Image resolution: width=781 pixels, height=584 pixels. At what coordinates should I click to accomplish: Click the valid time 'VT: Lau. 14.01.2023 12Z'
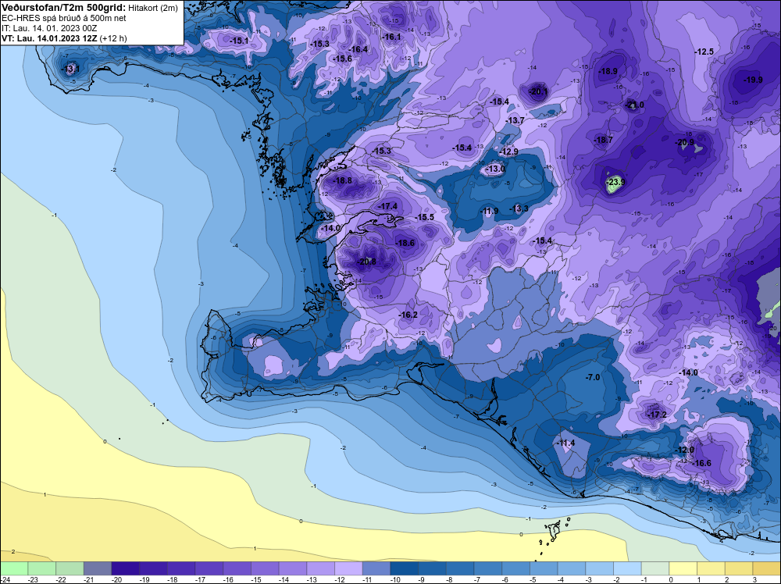point(49,38)
